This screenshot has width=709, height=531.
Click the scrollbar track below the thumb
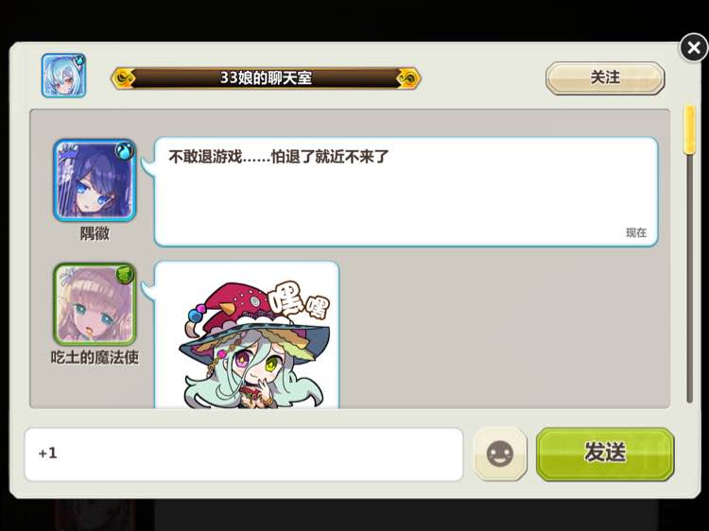pos(689,278)
